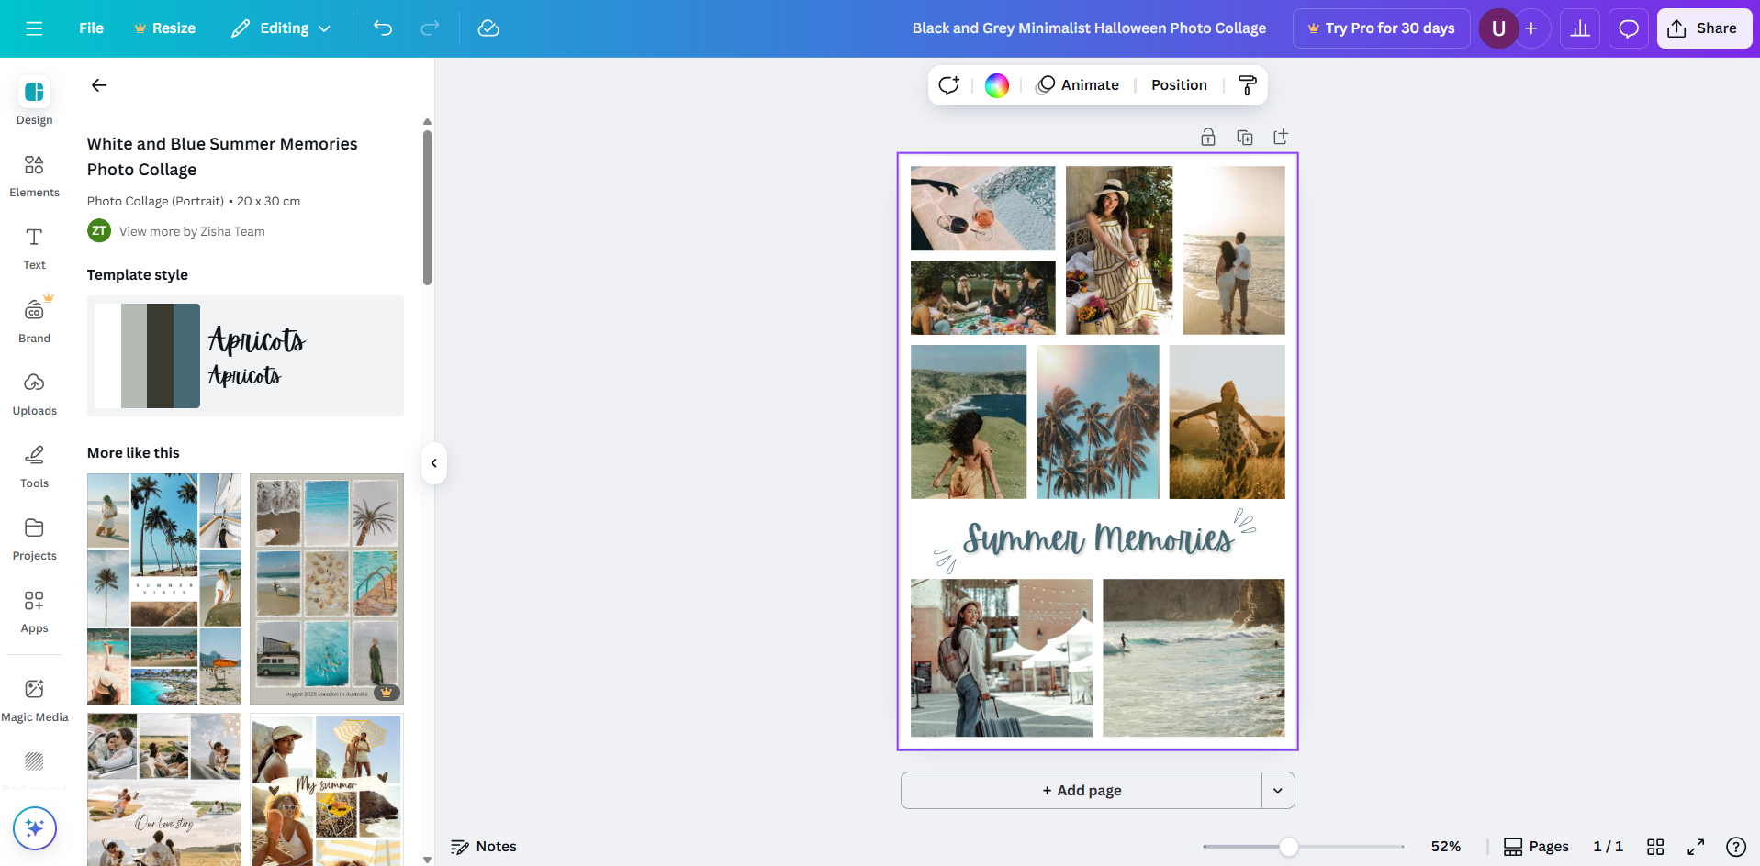Screen dimensions: 1760x866
Task: Open the comments bubble icon
Action: click(x=1629, y=28)
